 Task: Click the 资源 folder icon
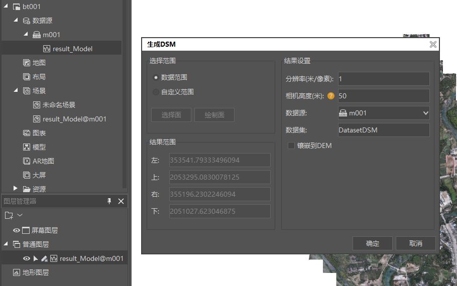tap(27, 189)
